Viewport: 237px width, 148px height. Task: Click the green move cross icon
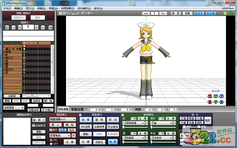pyautogui.click(x=231, y=13)
